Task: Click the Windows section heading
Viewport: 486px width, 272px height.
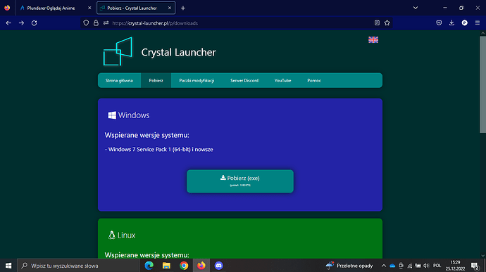Action: (x=129, y=115)
